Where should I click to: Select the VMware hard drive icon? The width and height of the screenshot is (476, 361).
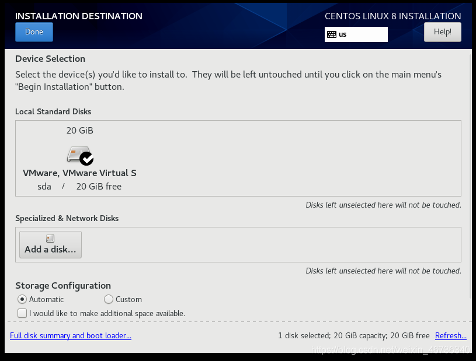click(x=78, y=154)
